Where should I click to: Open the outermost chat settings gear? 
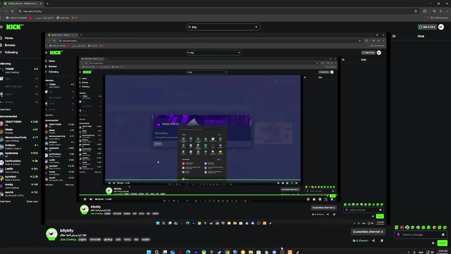433,243
